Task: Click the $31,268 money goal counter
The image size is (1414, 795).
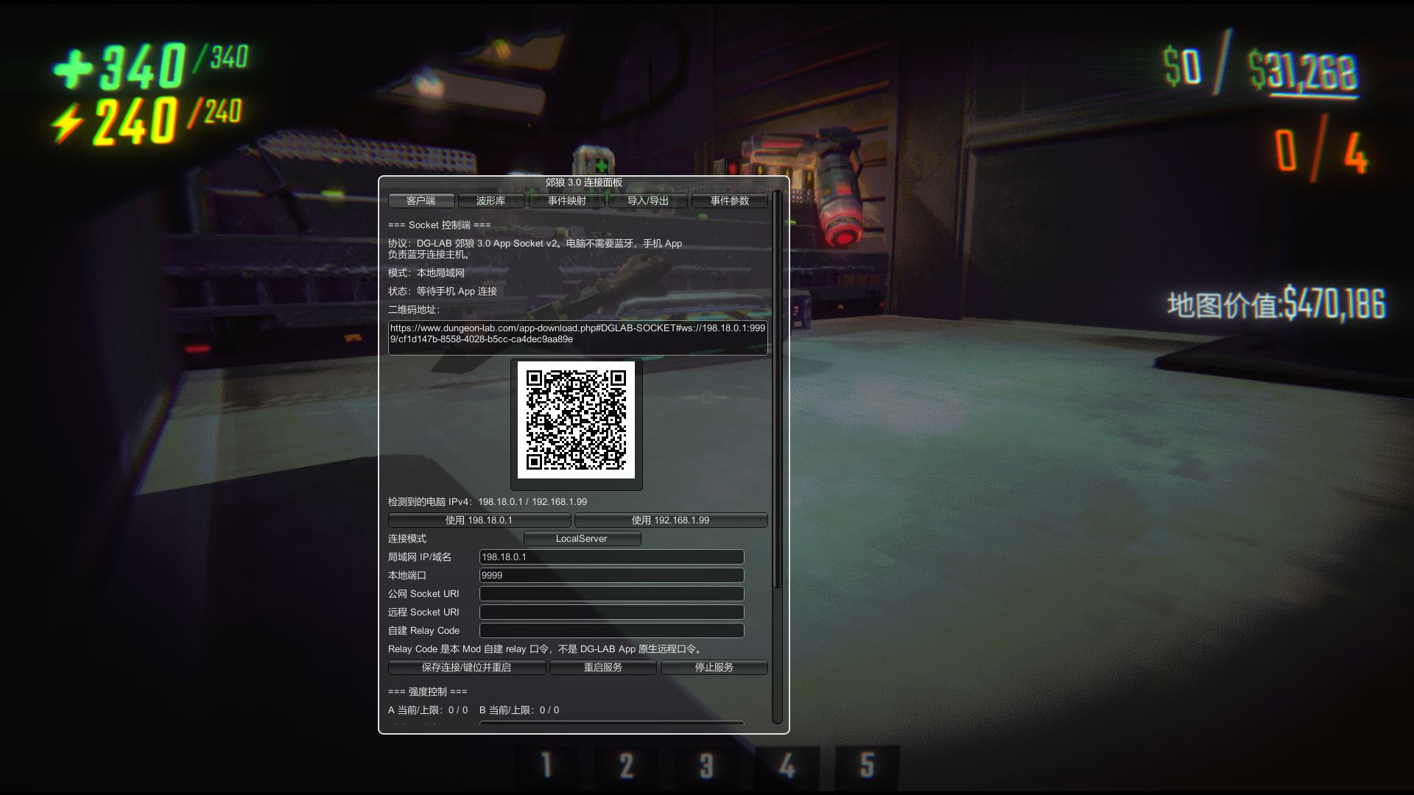Action: pyautogui.click(x=1304, y=71)
